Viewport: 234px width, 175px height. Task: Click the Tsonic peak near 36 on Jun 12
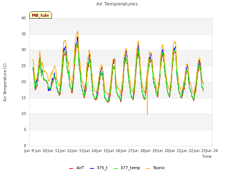coord(78,32)
